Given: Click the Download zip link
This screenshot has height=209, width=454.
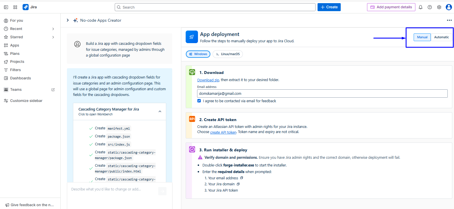Looking at the screenshot, I should pyautogui.click(x=208, y=80).
